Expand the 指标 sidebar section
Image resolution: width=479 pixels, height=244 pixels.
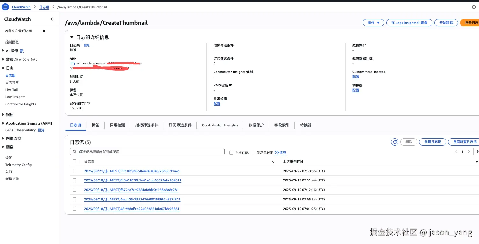pos(3,114)
